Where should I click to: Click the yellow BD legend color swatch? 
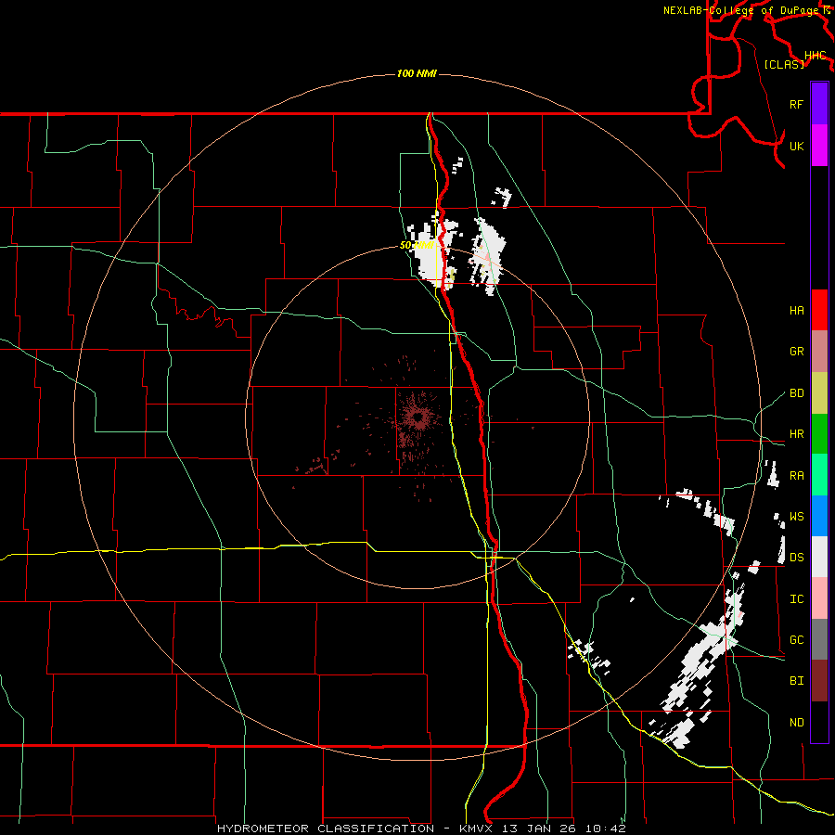coord(819,393)
